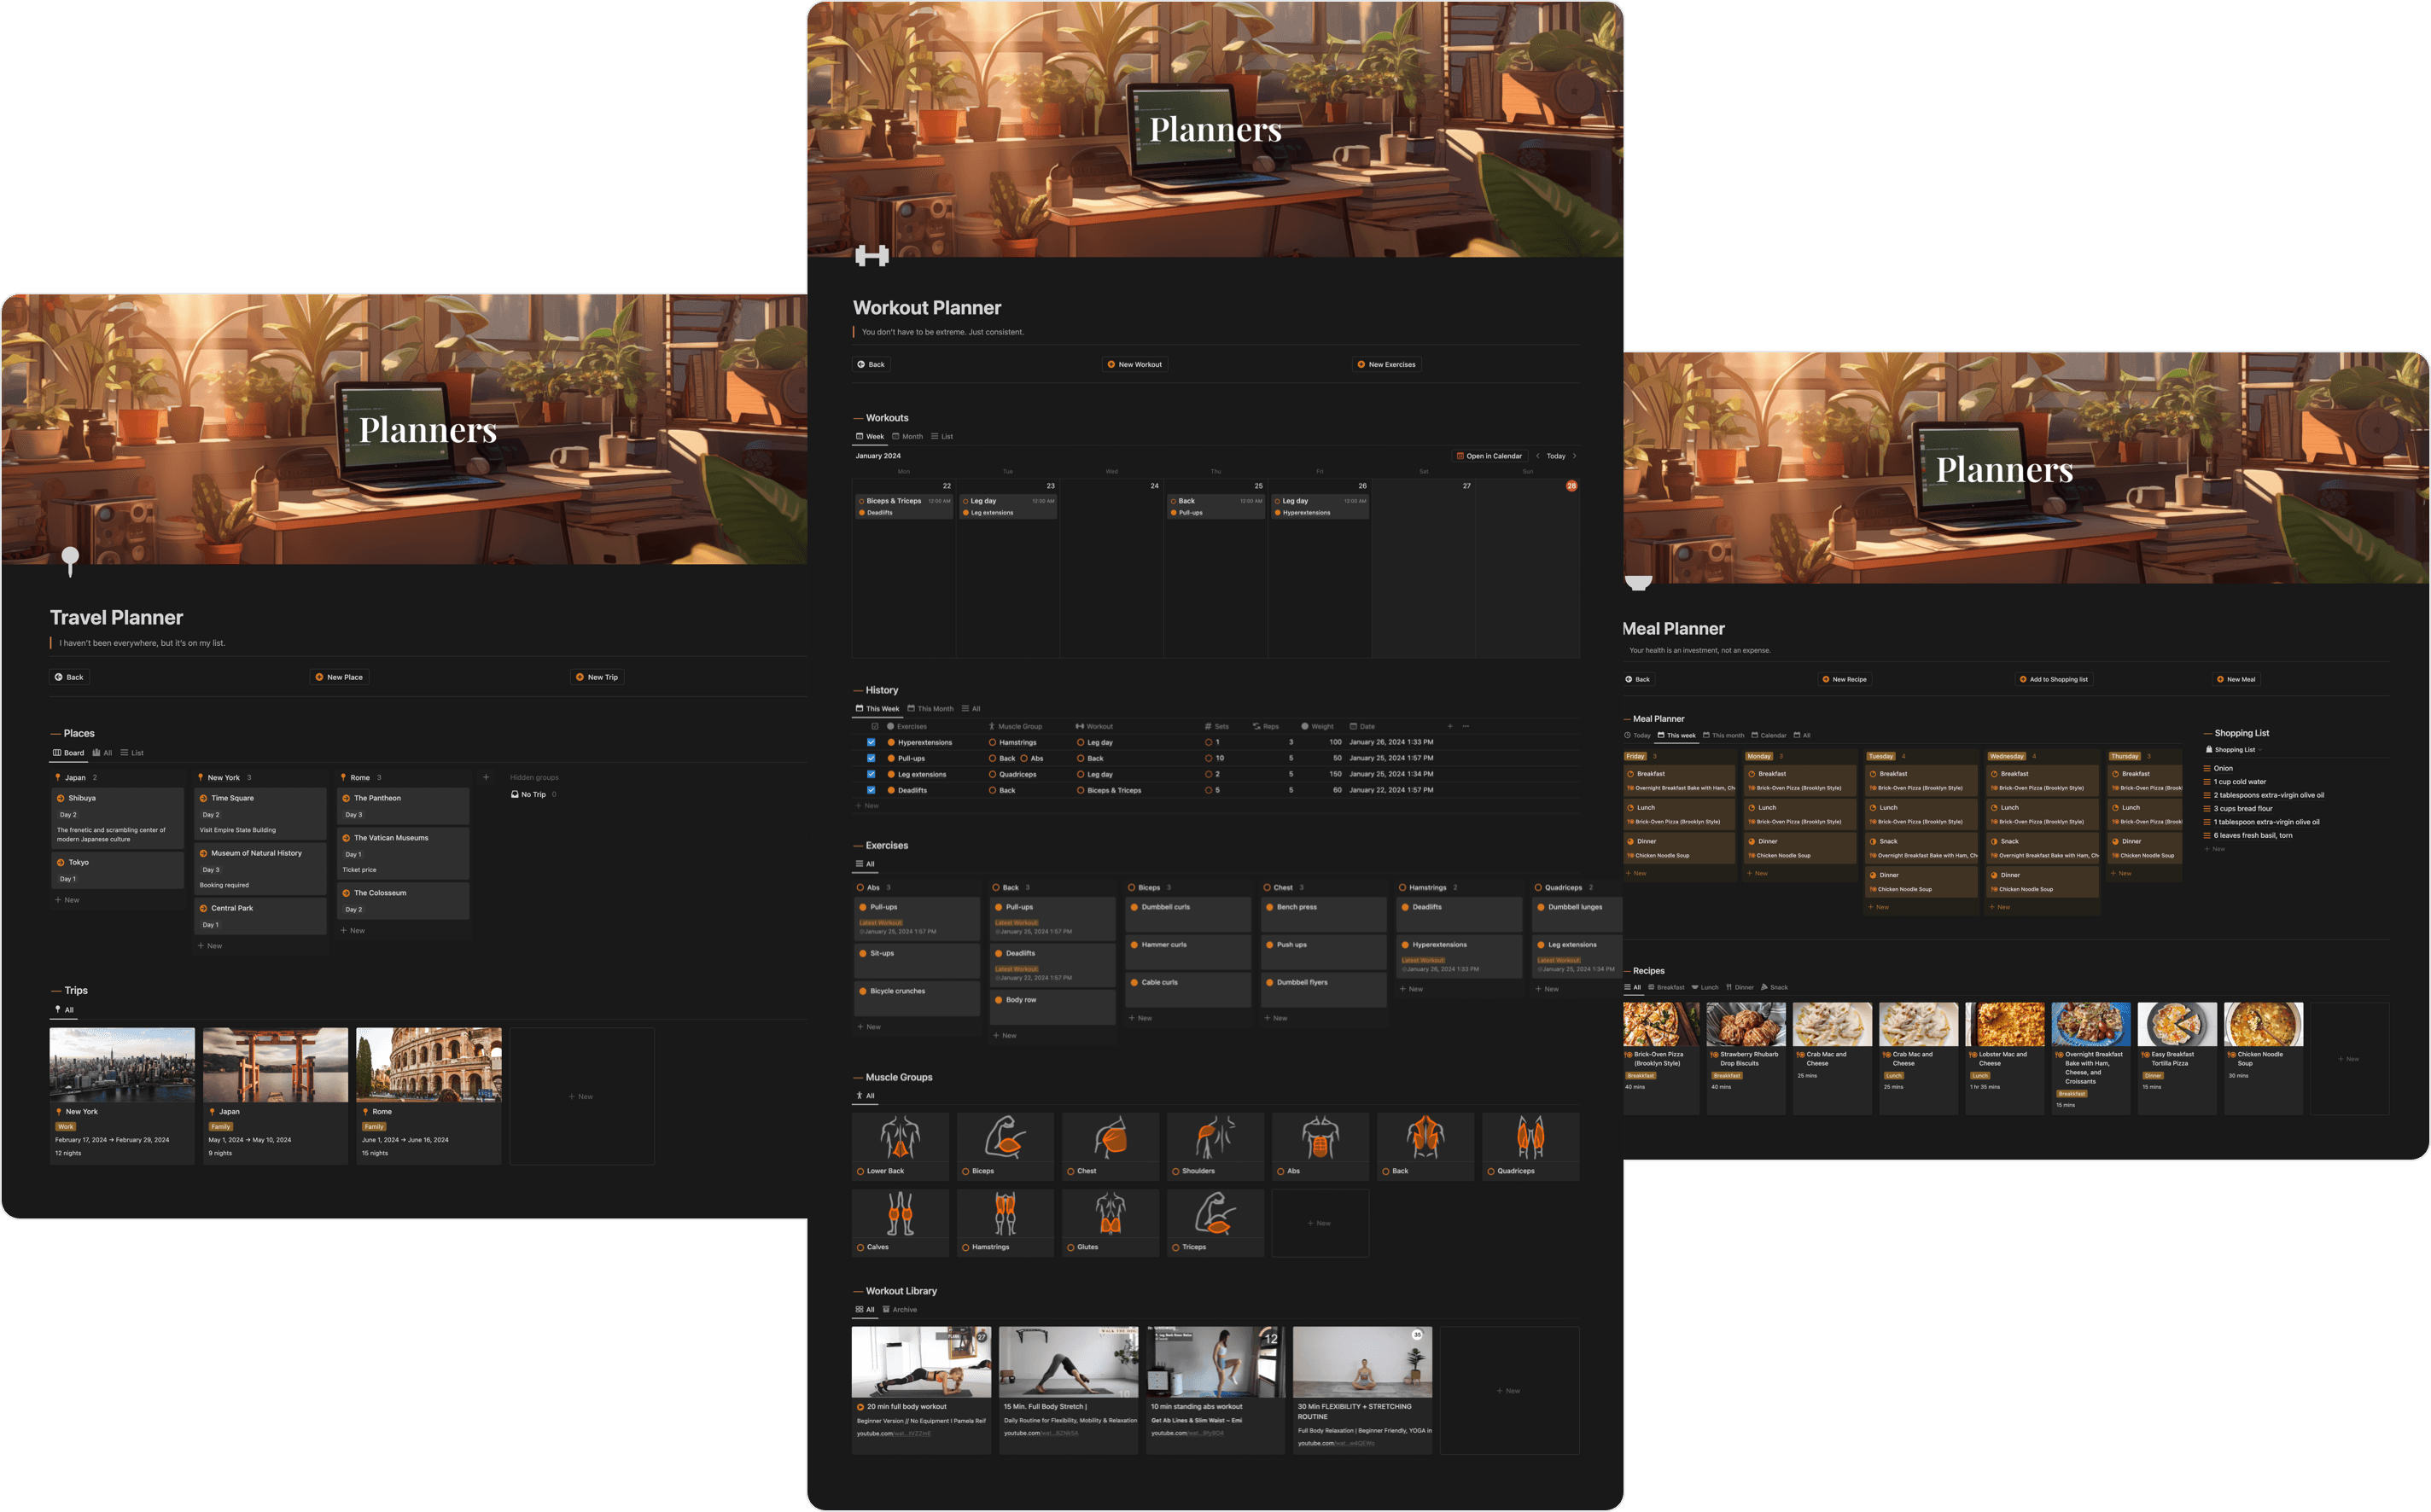Click the Triceps muscle group icon
Image resolution: width=2431 pixels, height=1512 pixels.
click(x=1215, y=1214)
